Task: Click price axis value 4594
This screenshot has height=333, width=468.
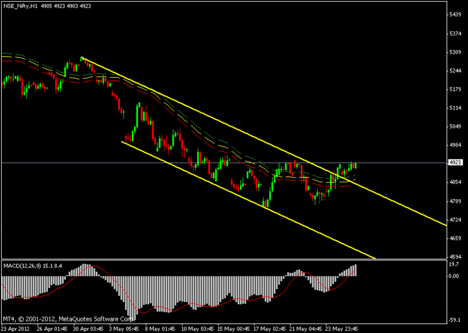Action: click(455, 256)
